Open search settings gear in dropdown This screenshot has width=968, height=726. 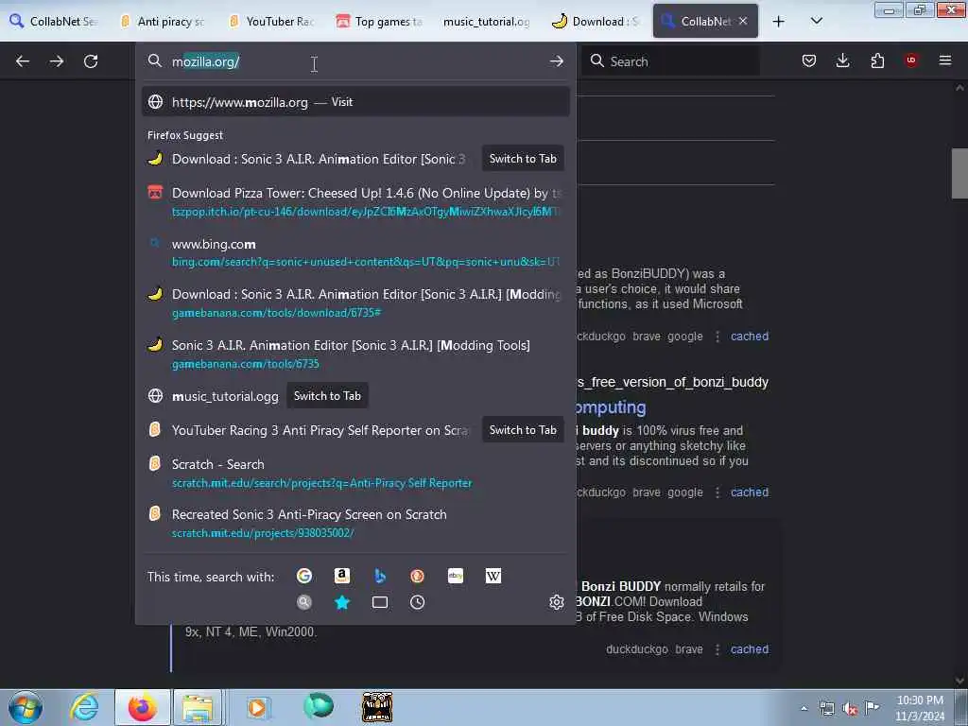point(556,602)
